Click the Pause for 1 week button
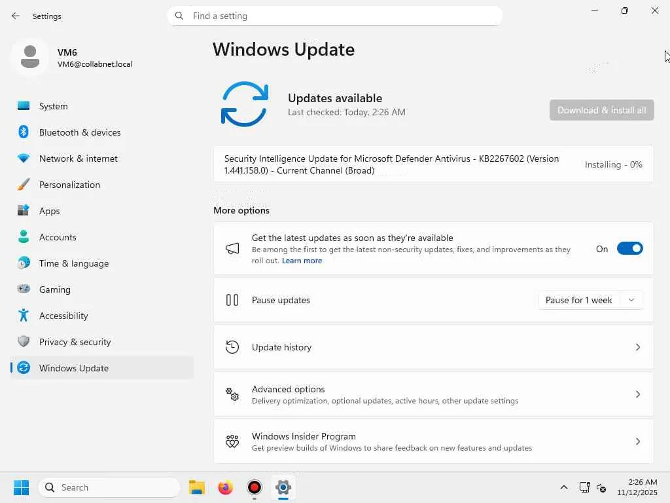 coord(579,300)
